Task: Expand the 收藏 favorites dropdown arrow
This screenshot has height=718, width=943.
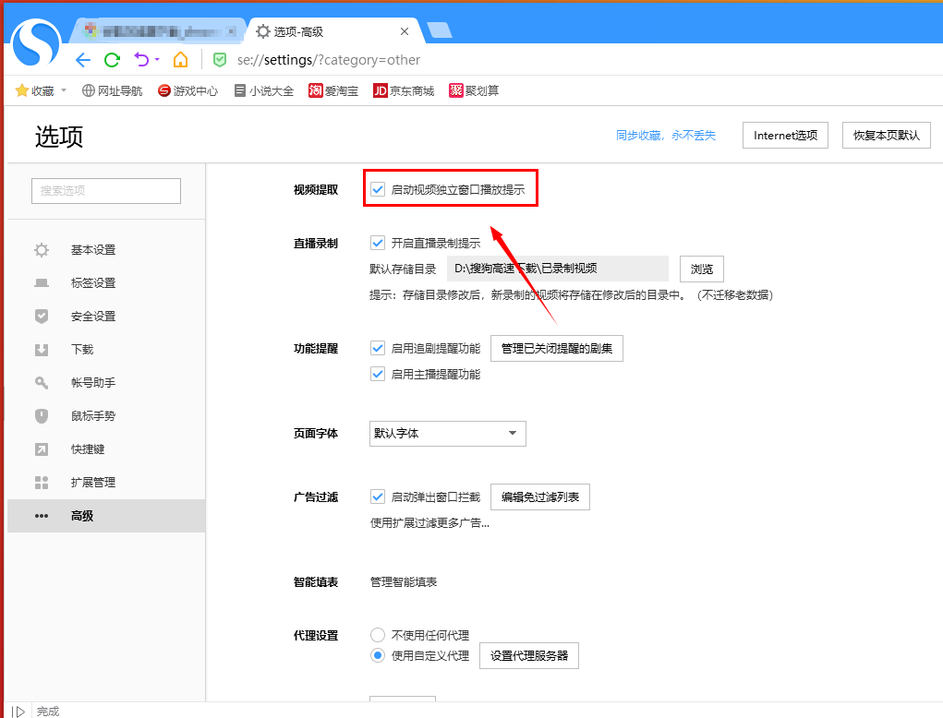Action: pos(64,90)
